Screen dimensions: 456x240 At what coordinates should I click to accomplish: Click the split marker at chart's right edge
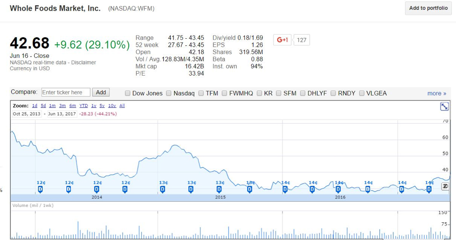tap(445, 186)
